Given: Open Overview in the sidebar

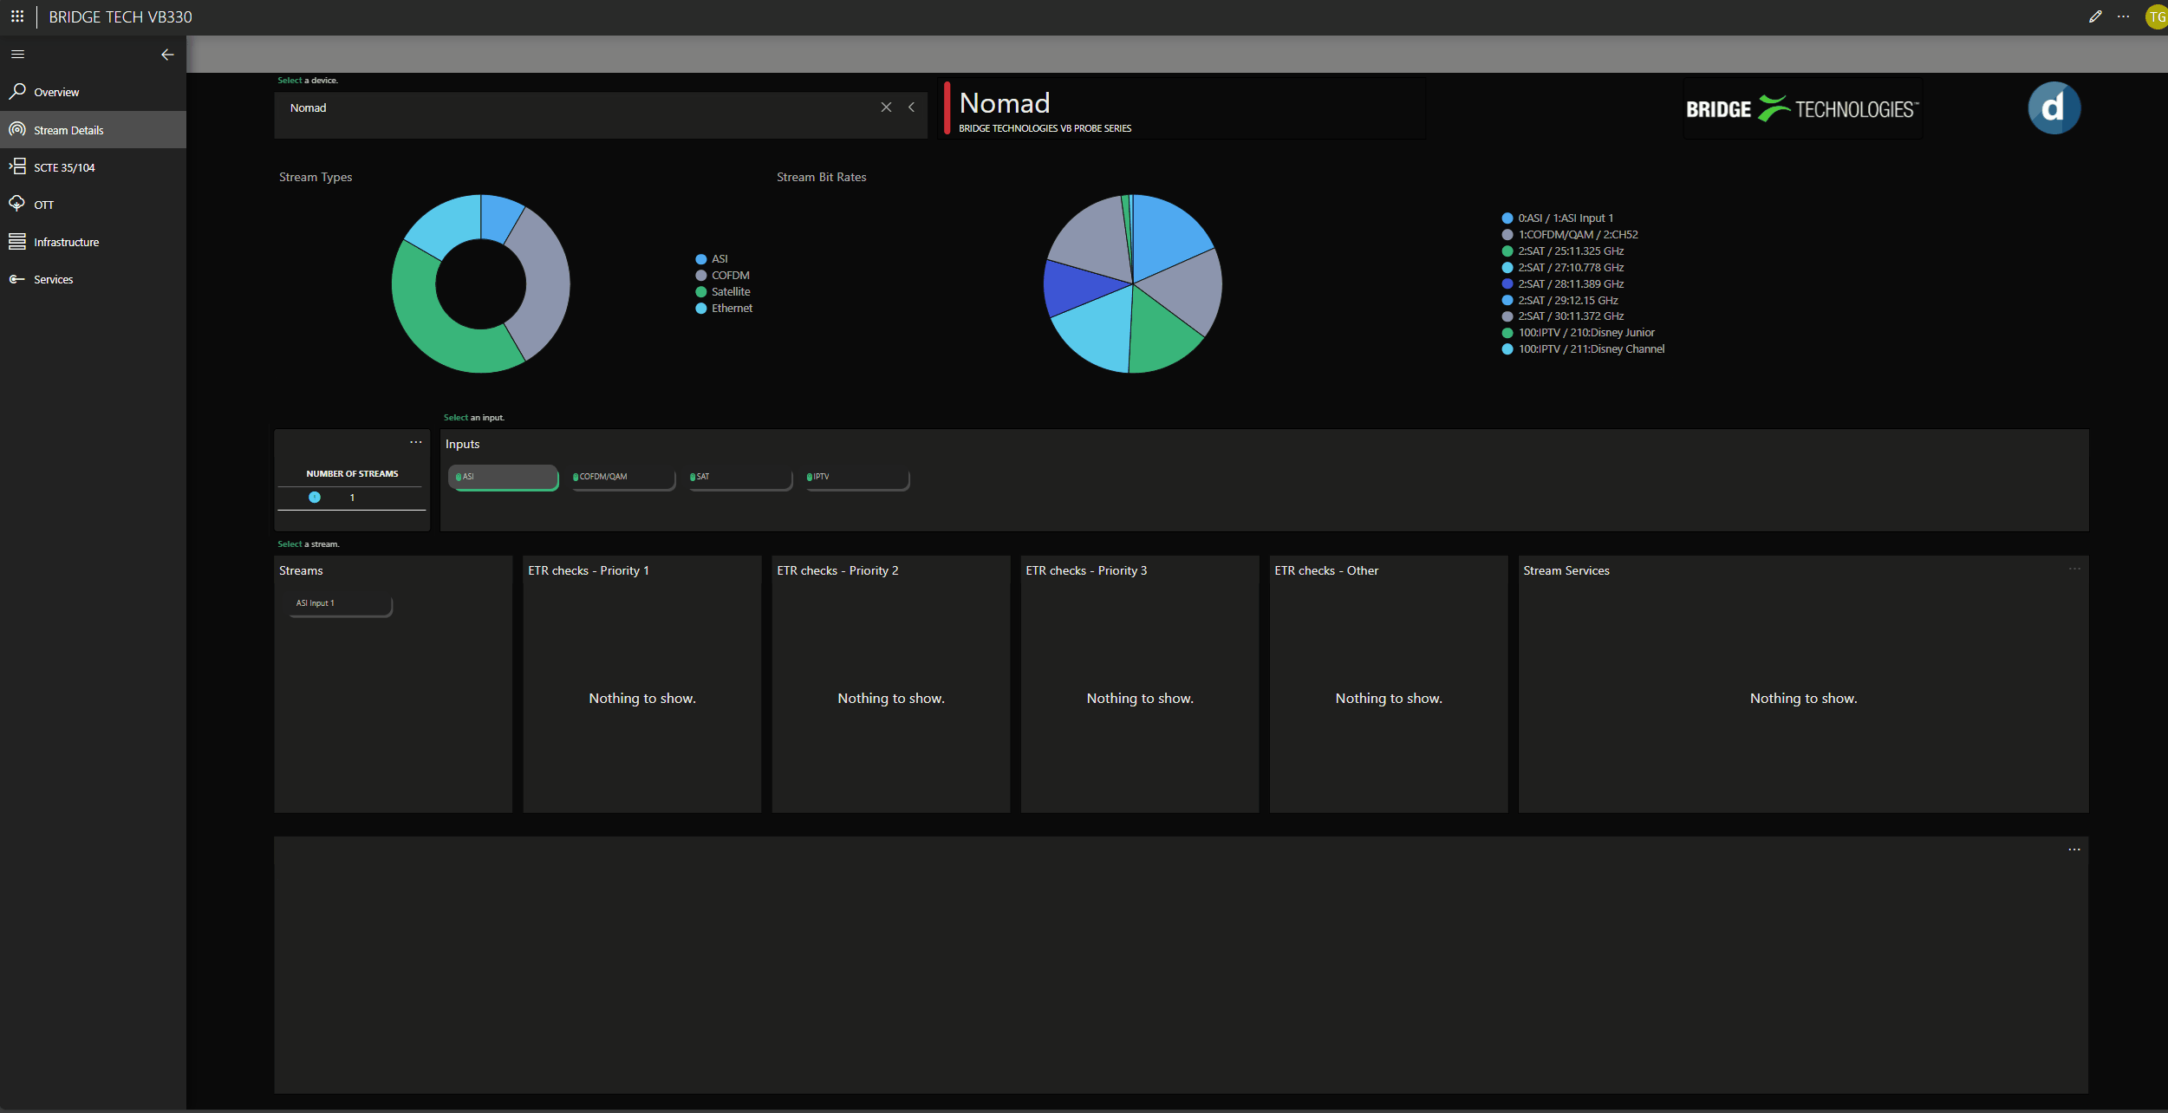Looking at the screenshot, I should (93, 92).
